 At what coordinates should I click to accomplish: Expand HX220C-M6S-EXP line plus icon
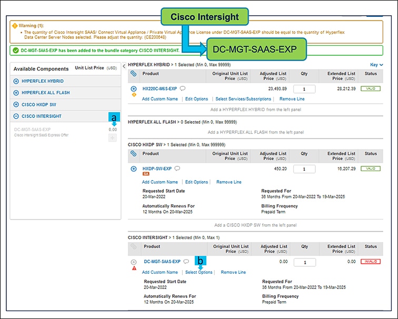134,89
